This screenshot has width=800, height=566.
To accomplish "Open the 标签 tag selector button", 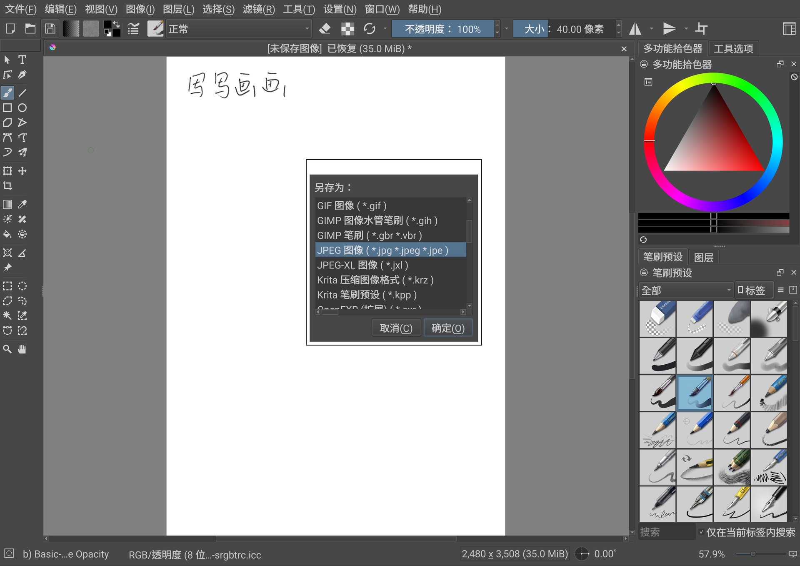I will [753, 290].
